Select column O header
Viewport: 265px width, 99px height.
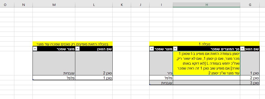click(5, 5)
